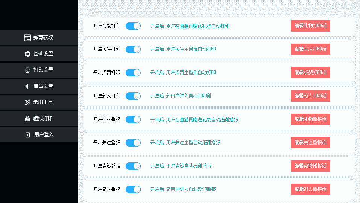Viewport: 360px width, 203px height.
Task: Select the 打印设置 printer icon
Action: point(27,70)
